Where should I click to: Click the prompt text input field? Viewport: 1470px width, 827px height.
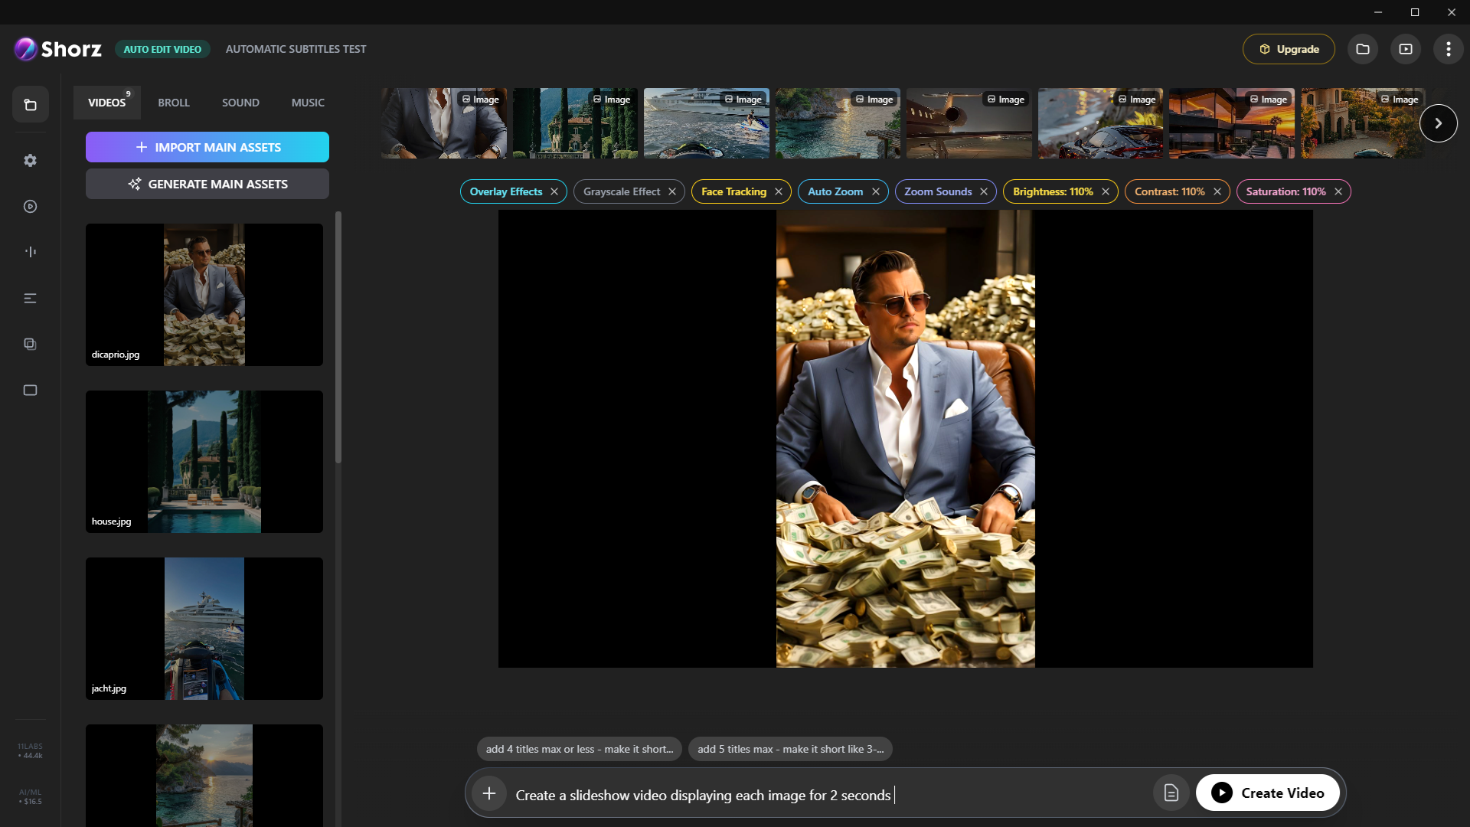pyautogui.click(x=766, y=795)
